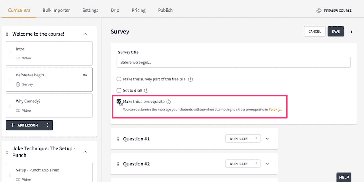This screenshot has height=182, width=364.
Task: Open the three-dot menu for Question #2
Action: [x=256, y=164]
